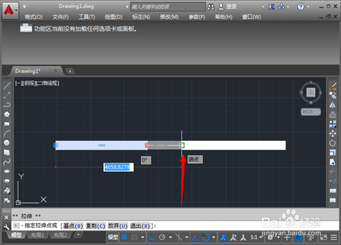The width and height of the screenshot is (341, 245).
Task: Toggle isometric drafting in status bar
Action: (x=179, y=238)
